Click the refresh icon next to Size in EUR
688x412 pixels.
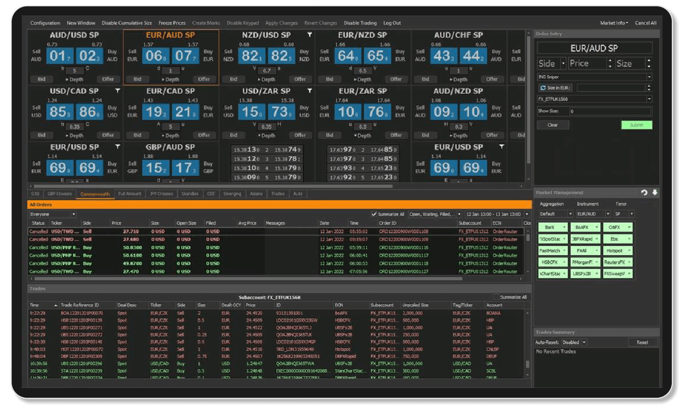pos(543,88)
